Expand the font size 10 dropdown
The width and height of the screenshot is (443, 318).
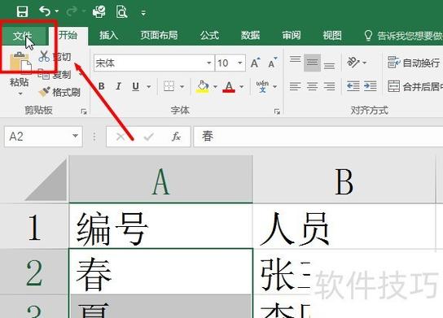(240, 63)
